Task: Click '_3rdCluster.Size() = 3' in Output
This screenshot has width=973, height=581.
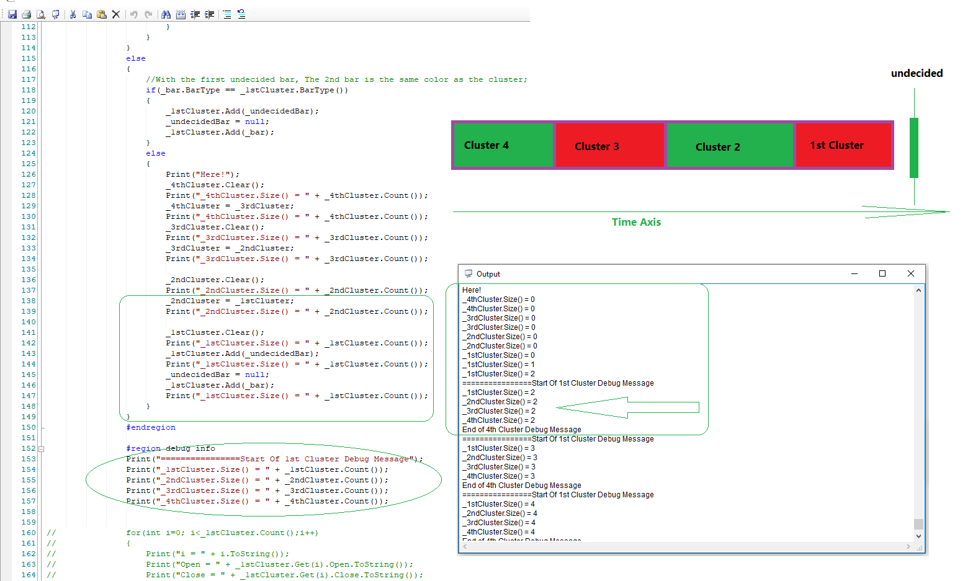Action: [498, 467]
